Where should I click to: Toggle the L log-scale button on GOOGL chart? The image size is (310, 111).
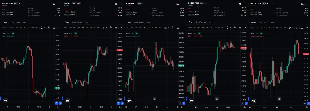coord(122,103)
